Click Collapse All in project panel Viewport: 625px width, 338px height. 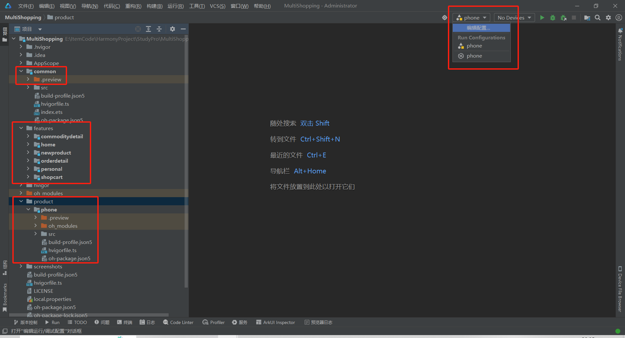(159, 29)
